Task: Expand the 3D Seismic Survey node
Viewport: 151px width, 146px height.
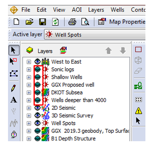Action: tap(29, 116)
